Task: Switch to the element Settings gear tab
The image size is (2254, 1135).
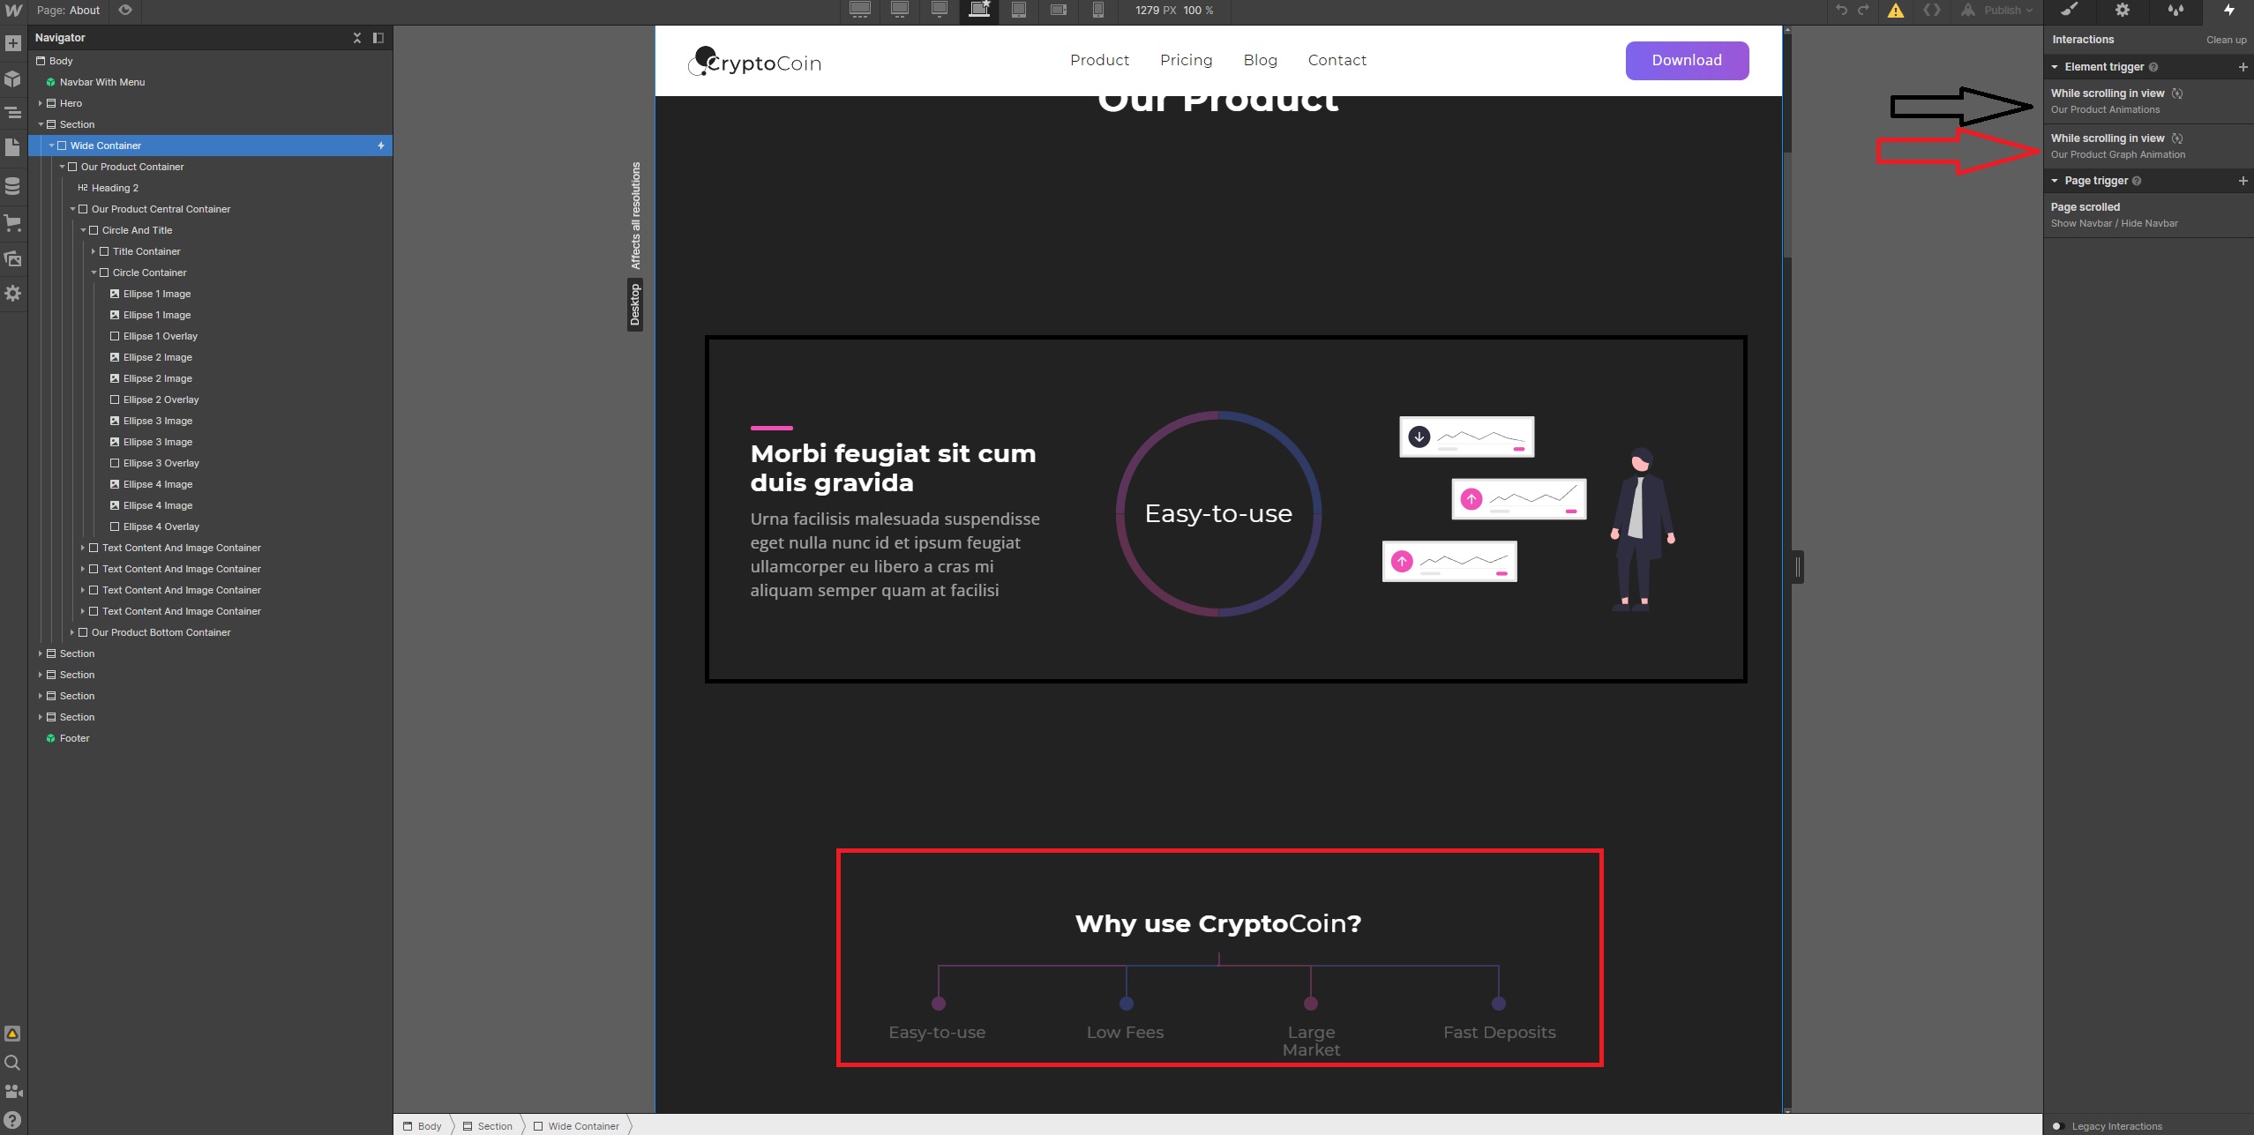Action: (x=2123, y=11)
